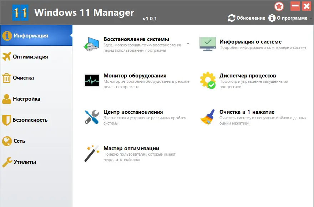
Task: Click the red star favorites icon
Action: [279, 6]
